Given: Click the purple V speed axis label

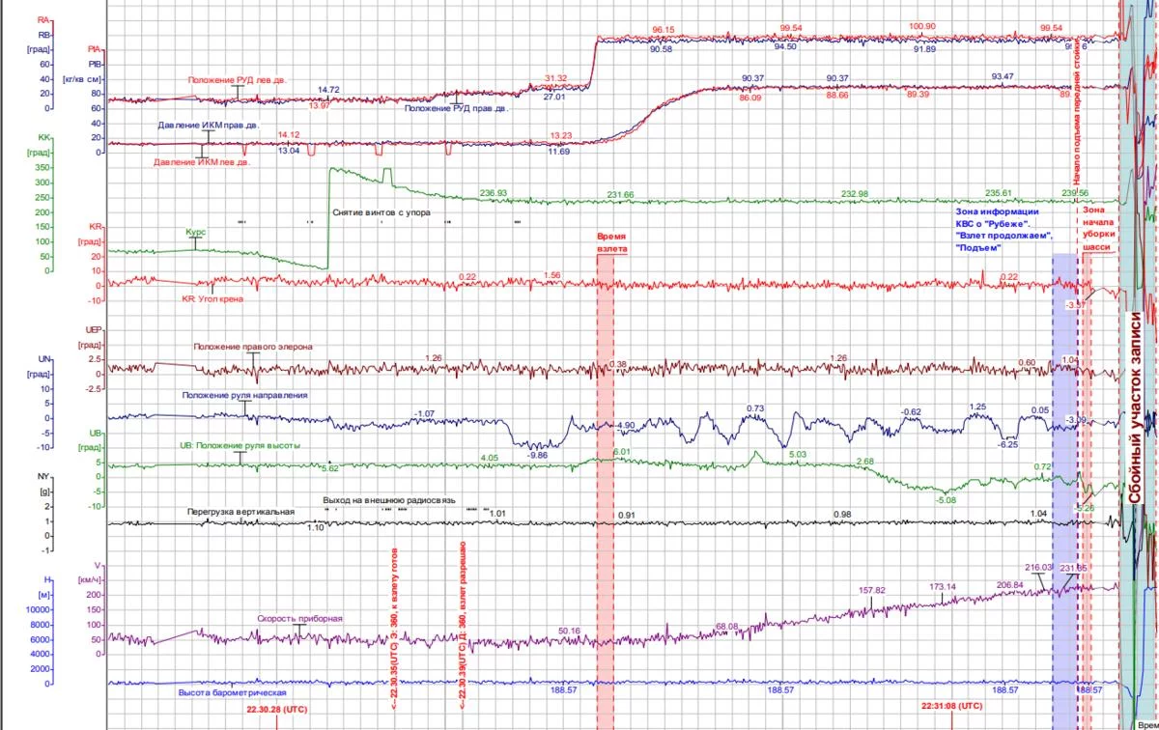Looking at the screenshot, I should [97, 565].
